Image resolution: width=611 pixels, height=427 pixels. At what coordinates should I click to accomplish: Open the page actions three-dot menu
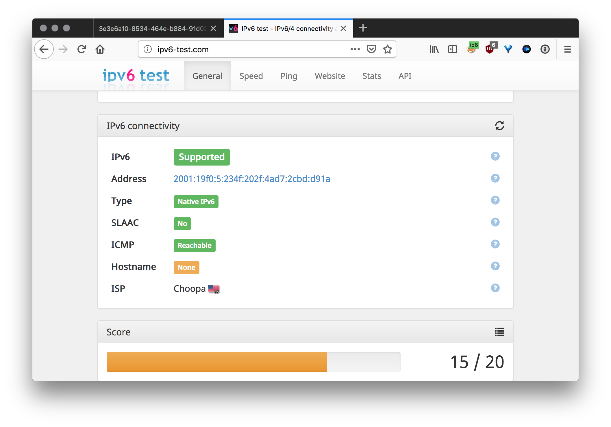point(355,49)
